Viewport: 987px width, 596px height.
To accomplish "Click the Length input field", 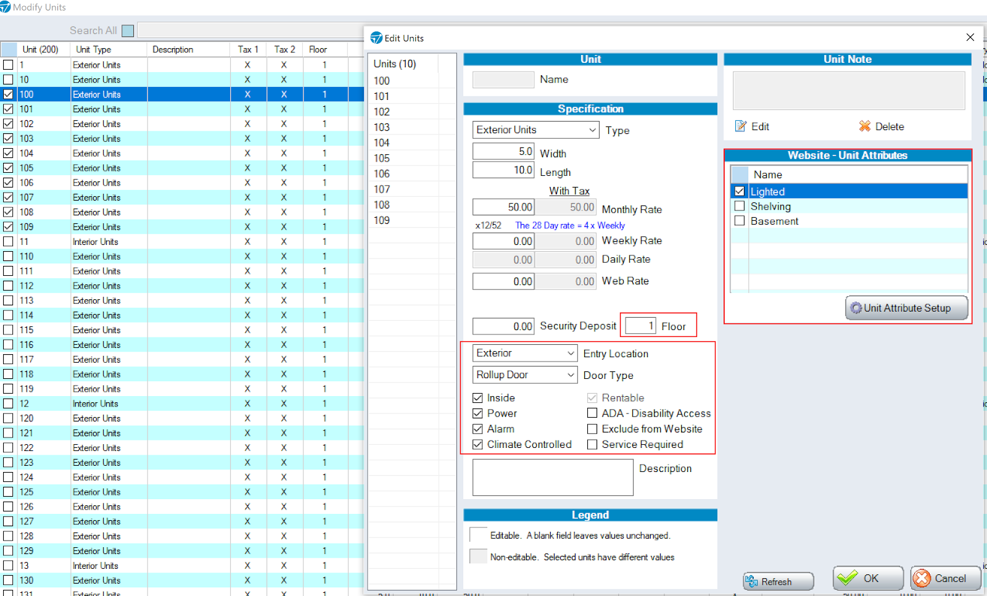I will (503, 170).
